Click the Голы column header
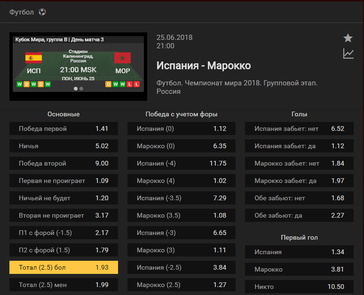The width and height of the screenshot is (364, 295). (x=299, y=114)
